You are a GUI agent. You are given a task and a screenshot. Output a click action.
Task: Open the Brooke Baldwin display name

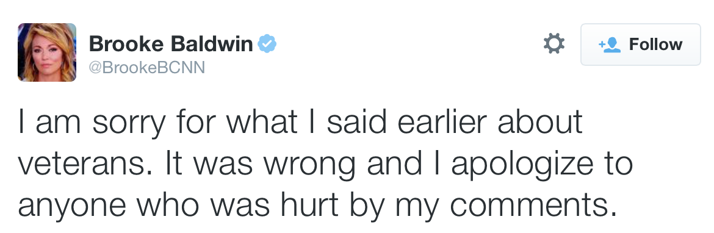tap(171, 44)
